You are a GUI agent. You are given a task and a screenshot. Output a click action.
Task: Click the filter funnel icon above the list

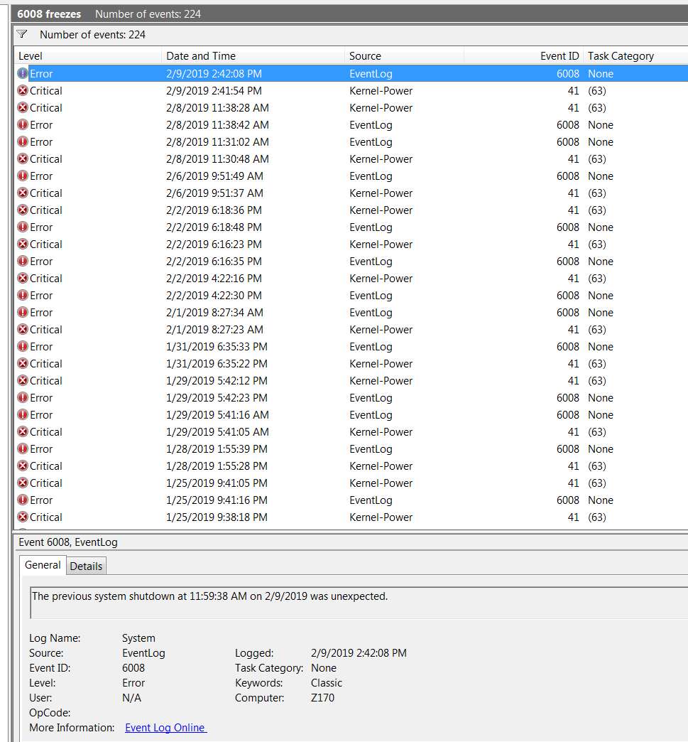tap(22, 34)
